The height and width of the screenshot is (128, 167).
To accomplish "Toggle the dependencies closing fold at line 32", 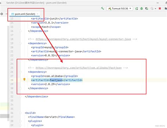I will point(20,97).
